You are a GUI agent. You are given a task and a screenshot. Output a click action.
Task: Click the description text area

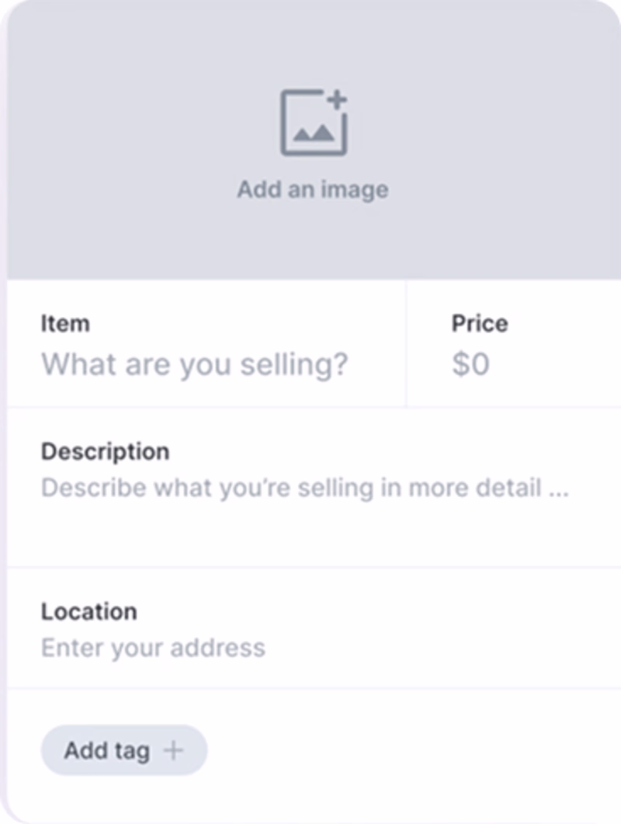314,488
